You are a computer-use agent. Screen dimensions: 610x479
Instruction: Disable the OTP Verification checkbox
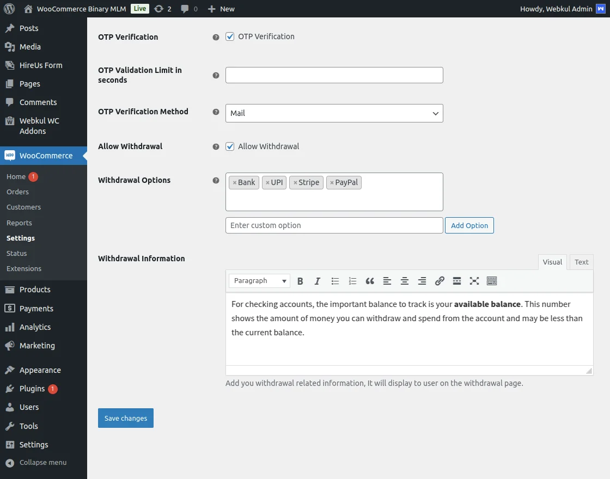point(229,36)
